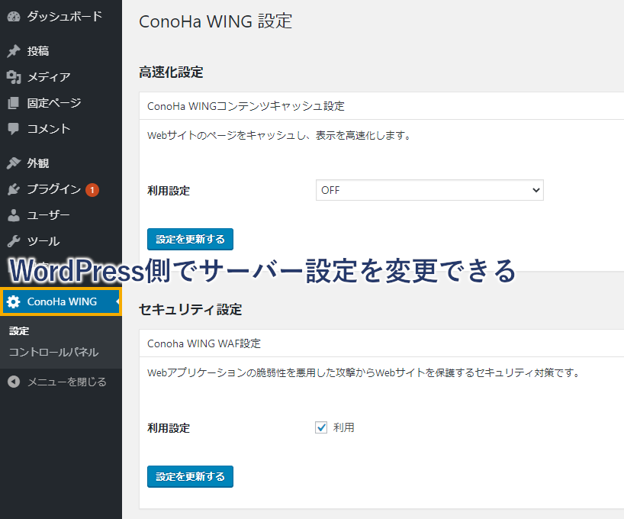Viewport: 624px width, 519px height.
Task: Collapse sidebar via メニューを閉じる
Action: tap(61, 382)
